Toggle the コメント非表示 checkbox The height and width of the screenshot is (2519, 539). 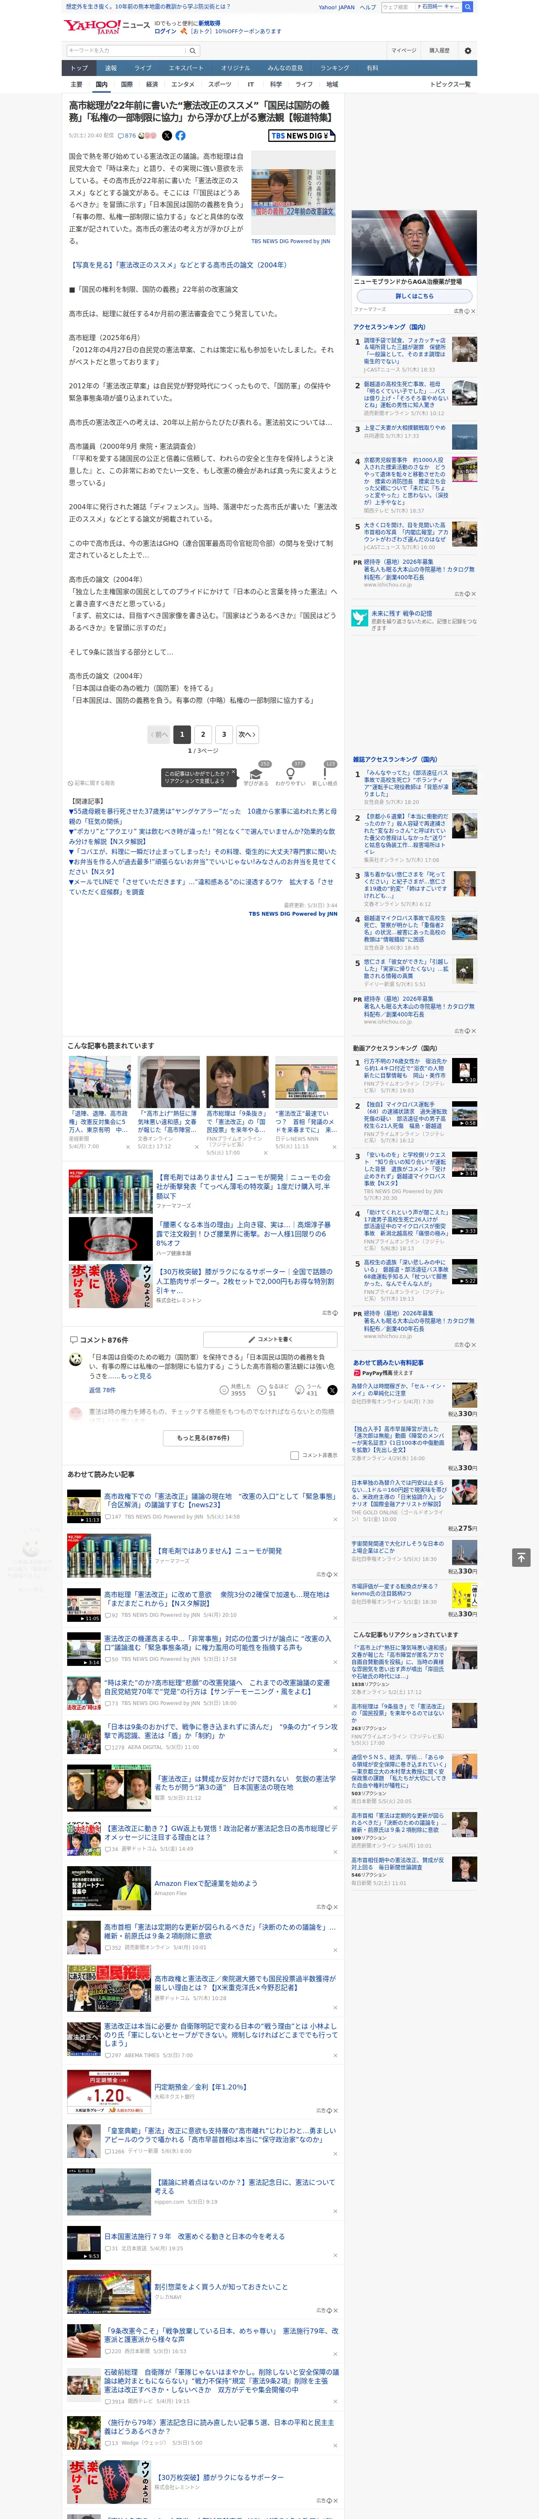(294, 1455)
